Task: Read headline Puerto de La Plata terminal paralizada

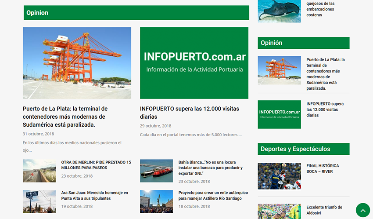Action: coord(65,117)
